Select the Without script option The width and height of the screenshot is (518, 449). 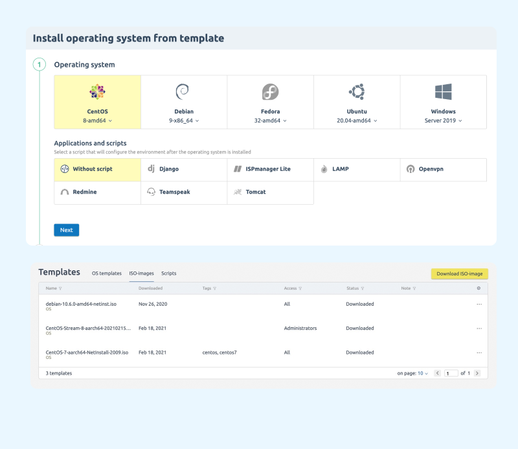[98, 170]
